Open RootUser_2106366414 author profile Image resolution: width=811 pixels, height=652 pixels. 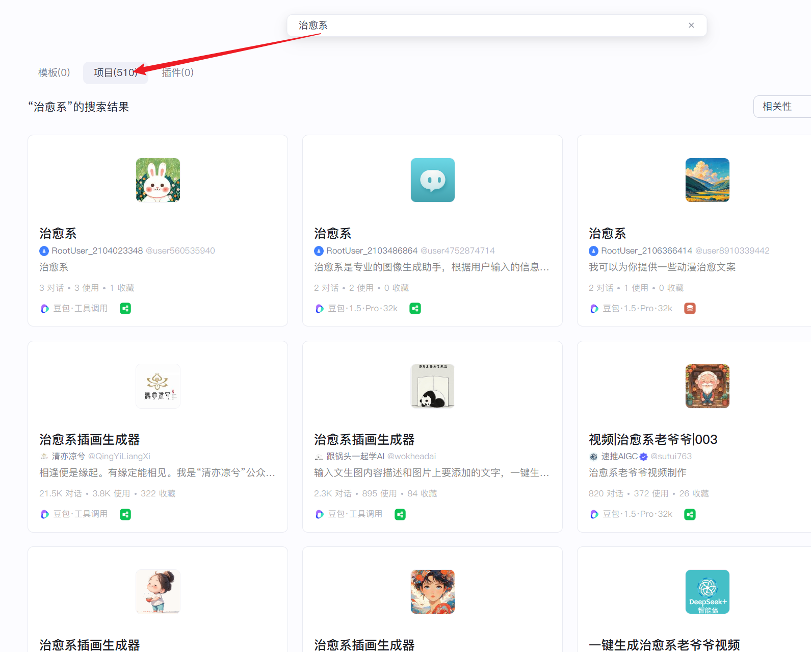tap(647, 250)
